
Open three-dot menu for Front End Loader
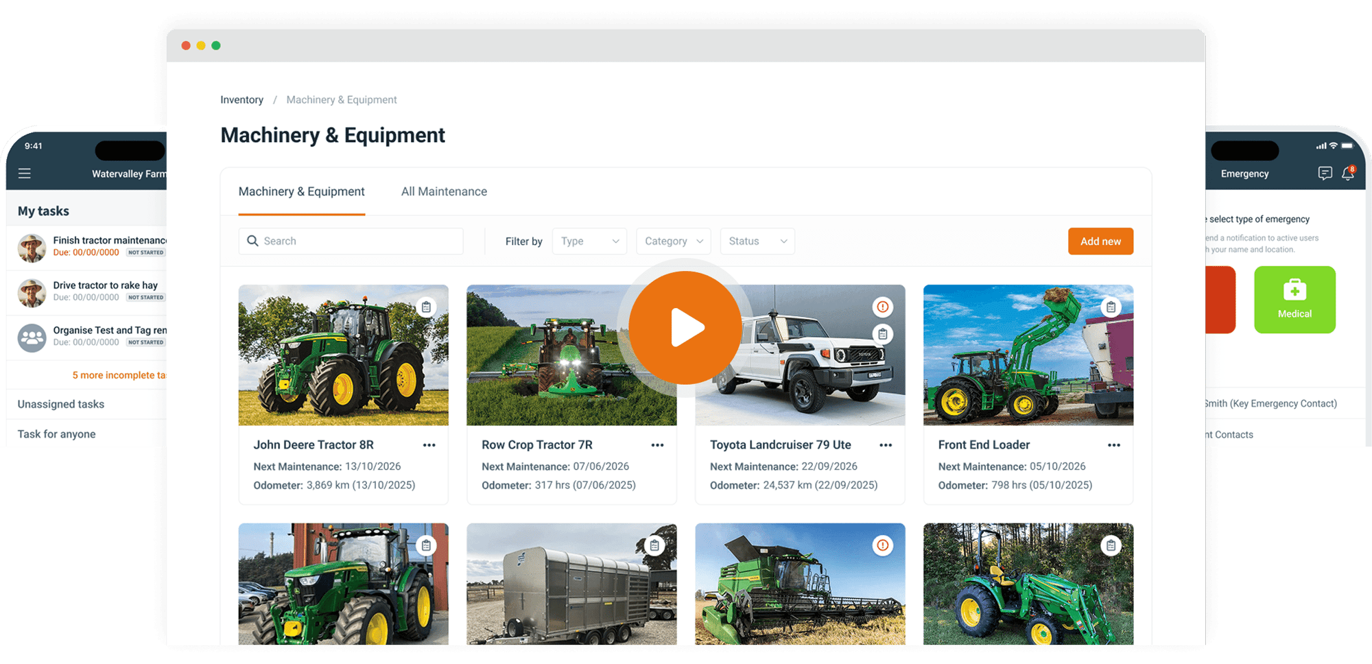coord(1114,445)
